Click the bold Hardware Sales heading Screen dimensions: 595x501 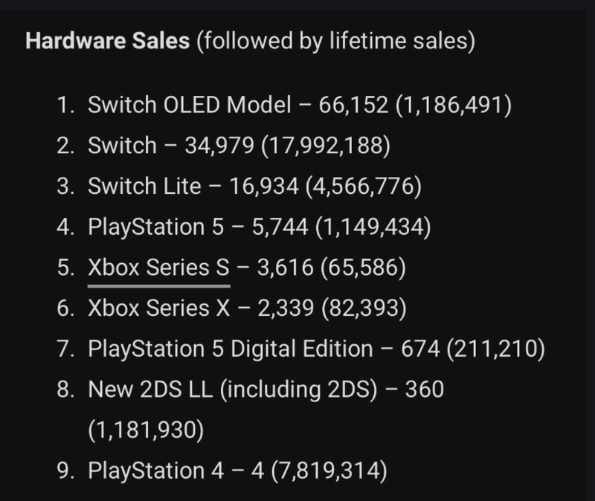pos(107,41)
